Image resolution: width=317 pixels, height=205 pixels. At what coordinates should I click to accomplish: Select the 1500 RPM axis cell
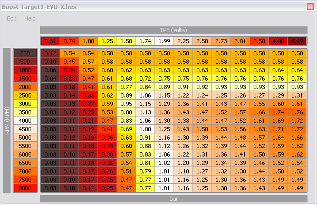(25, 79)
